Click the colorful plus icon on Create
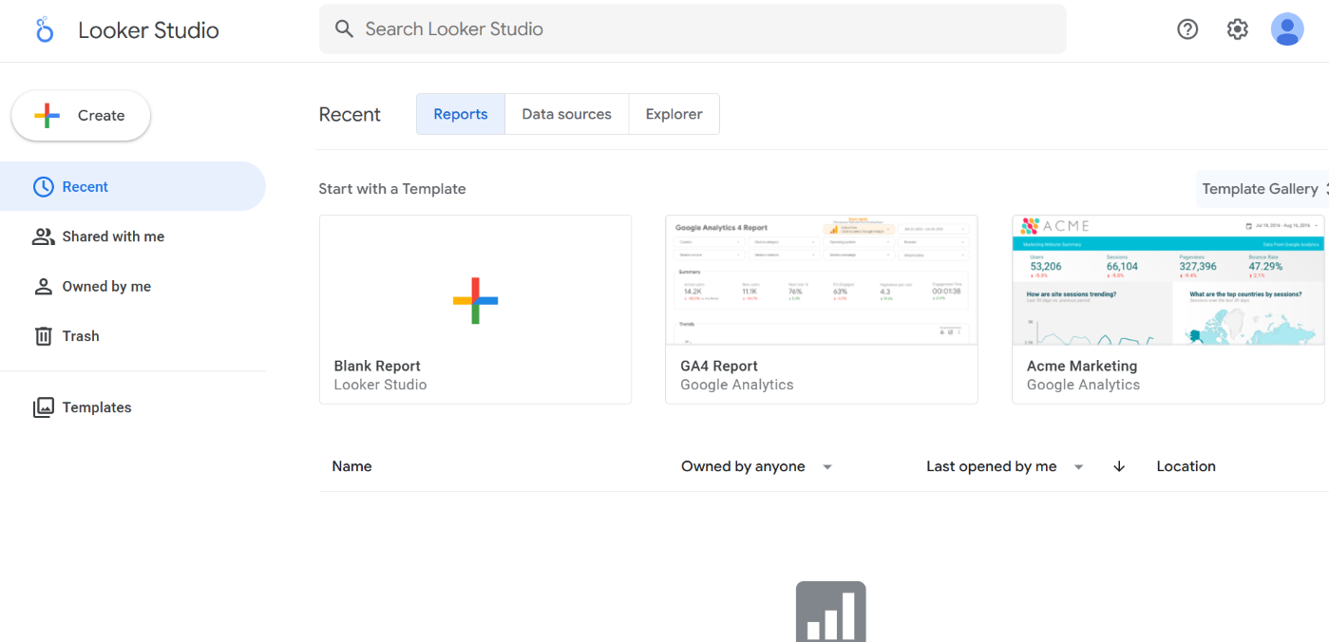 47,116
